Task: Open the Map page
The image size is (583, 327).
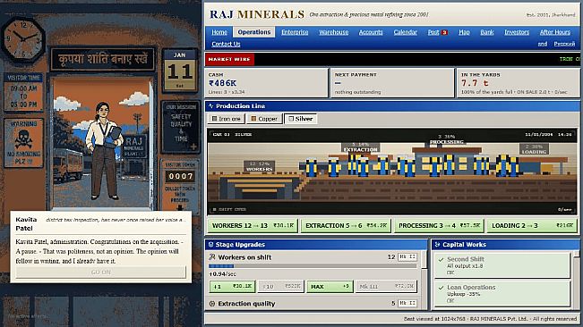Action: (464, 32)
